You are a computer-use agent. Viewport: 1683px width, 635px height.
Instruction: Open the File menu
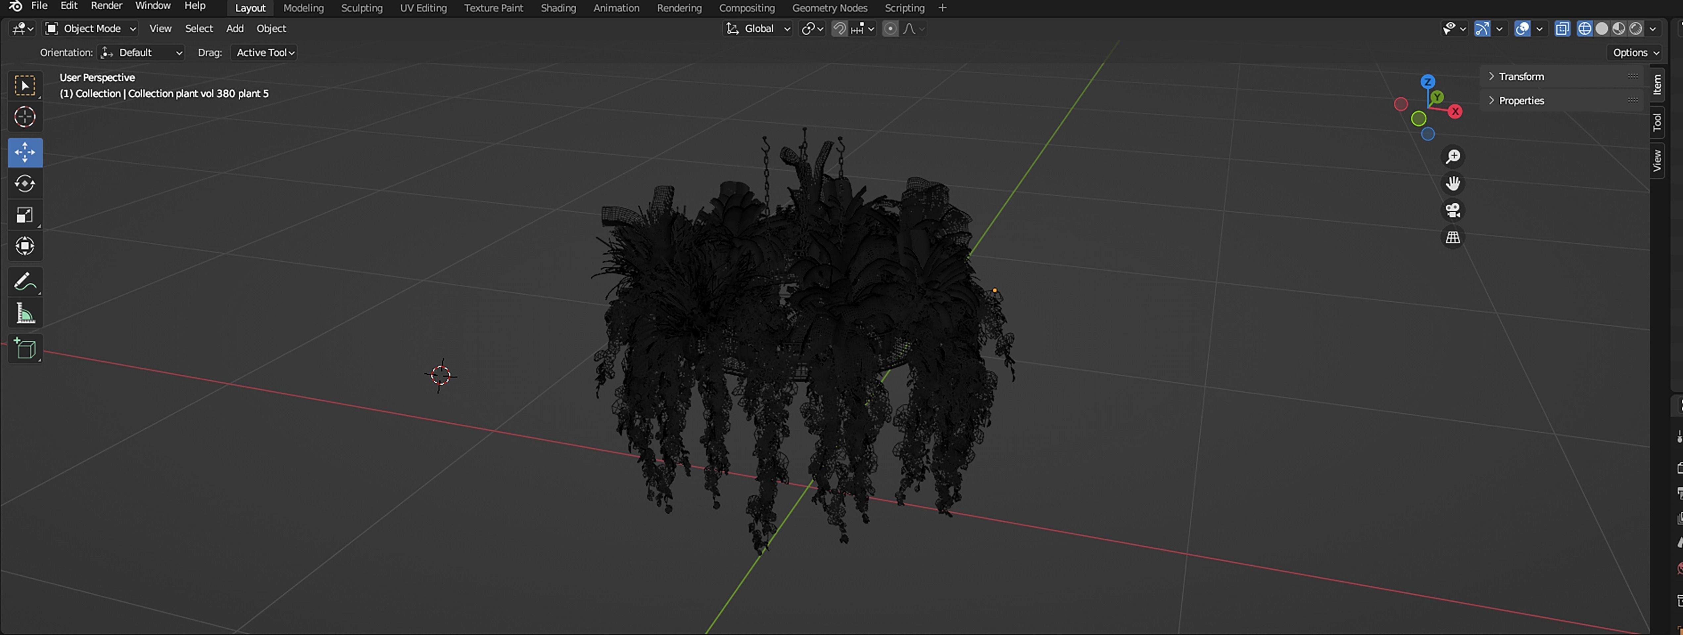[39, 6]
